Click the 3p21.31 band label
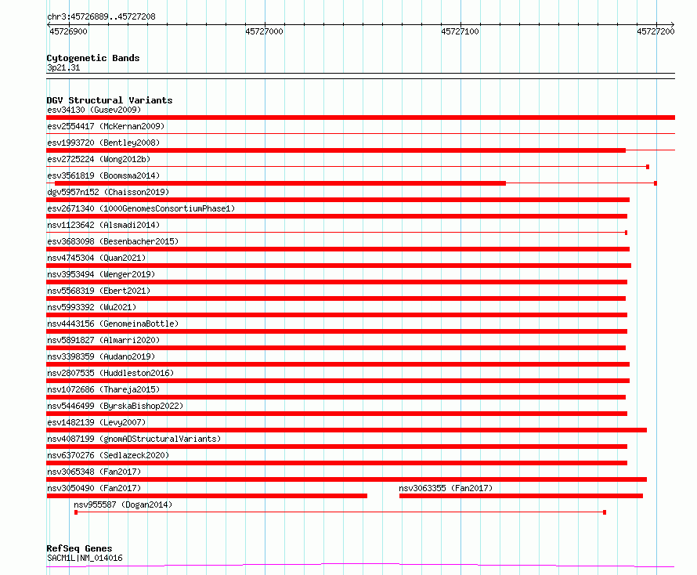 pyautogui.click(x=63, y=67)
